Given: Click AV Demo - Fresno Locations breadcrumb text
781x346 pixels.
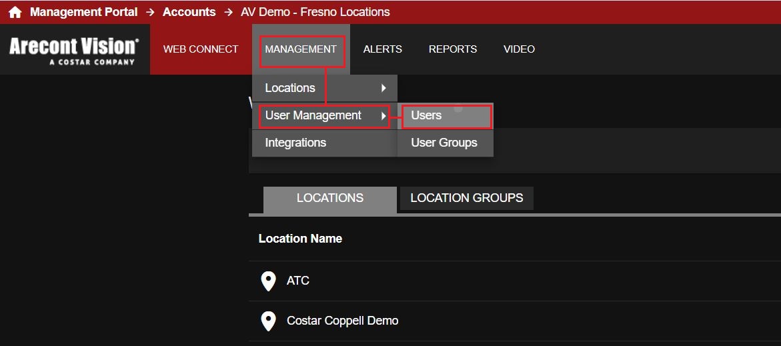Looking at the screenshot, I should coord(315,12).
